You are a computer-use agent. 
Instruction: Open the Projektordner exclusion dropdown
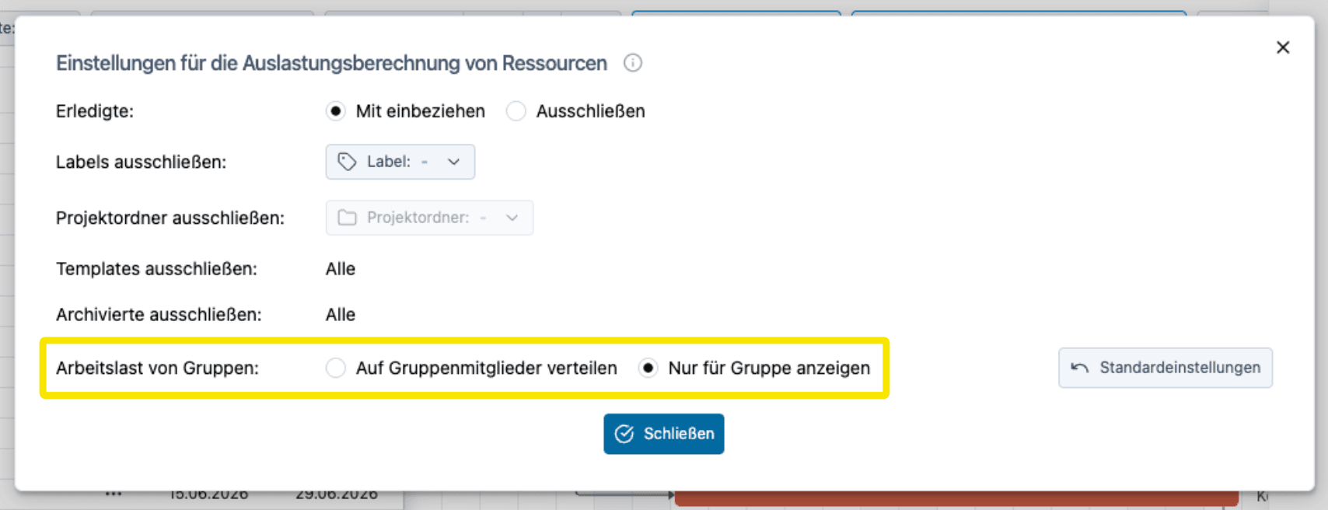click(429, 218)
